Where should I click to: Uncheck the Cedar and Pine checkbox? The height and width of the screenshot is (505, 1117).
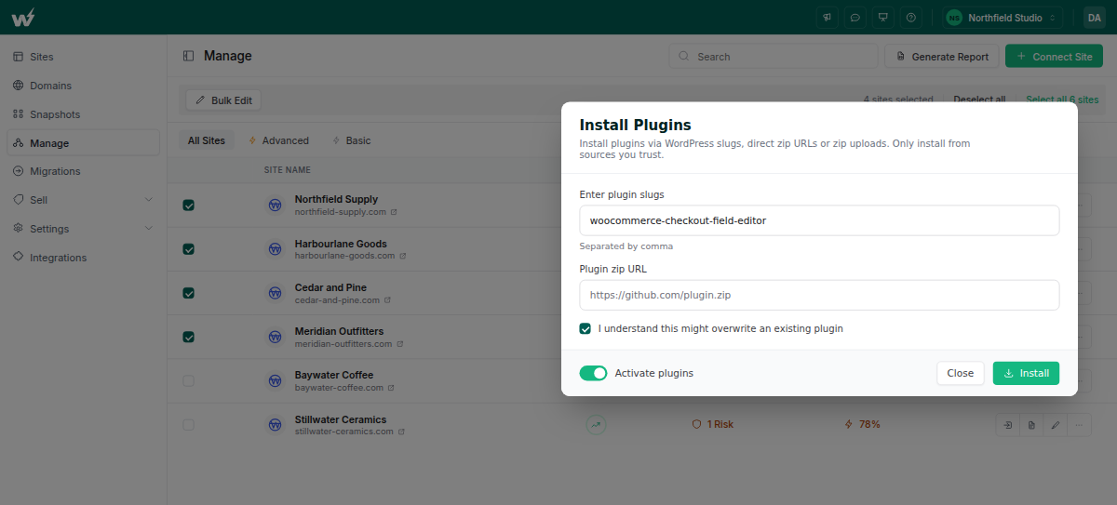[x=189, y=293]
